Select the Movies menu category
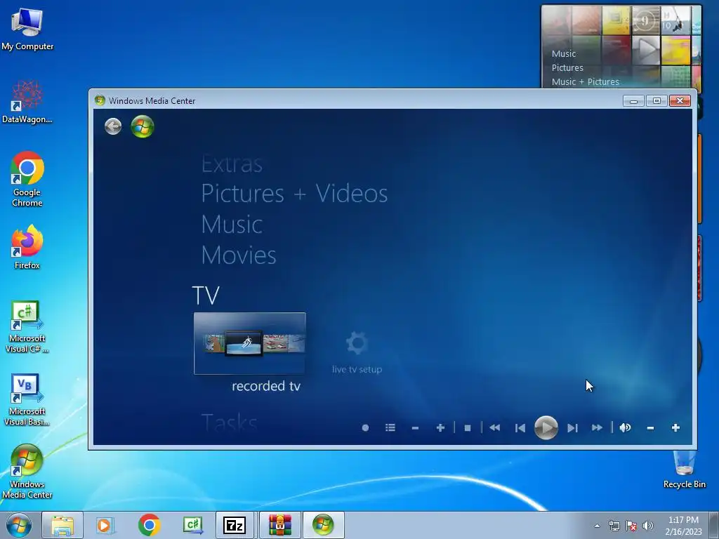The height and width of the screenshot is (539, 719). [x=239, y=255]
